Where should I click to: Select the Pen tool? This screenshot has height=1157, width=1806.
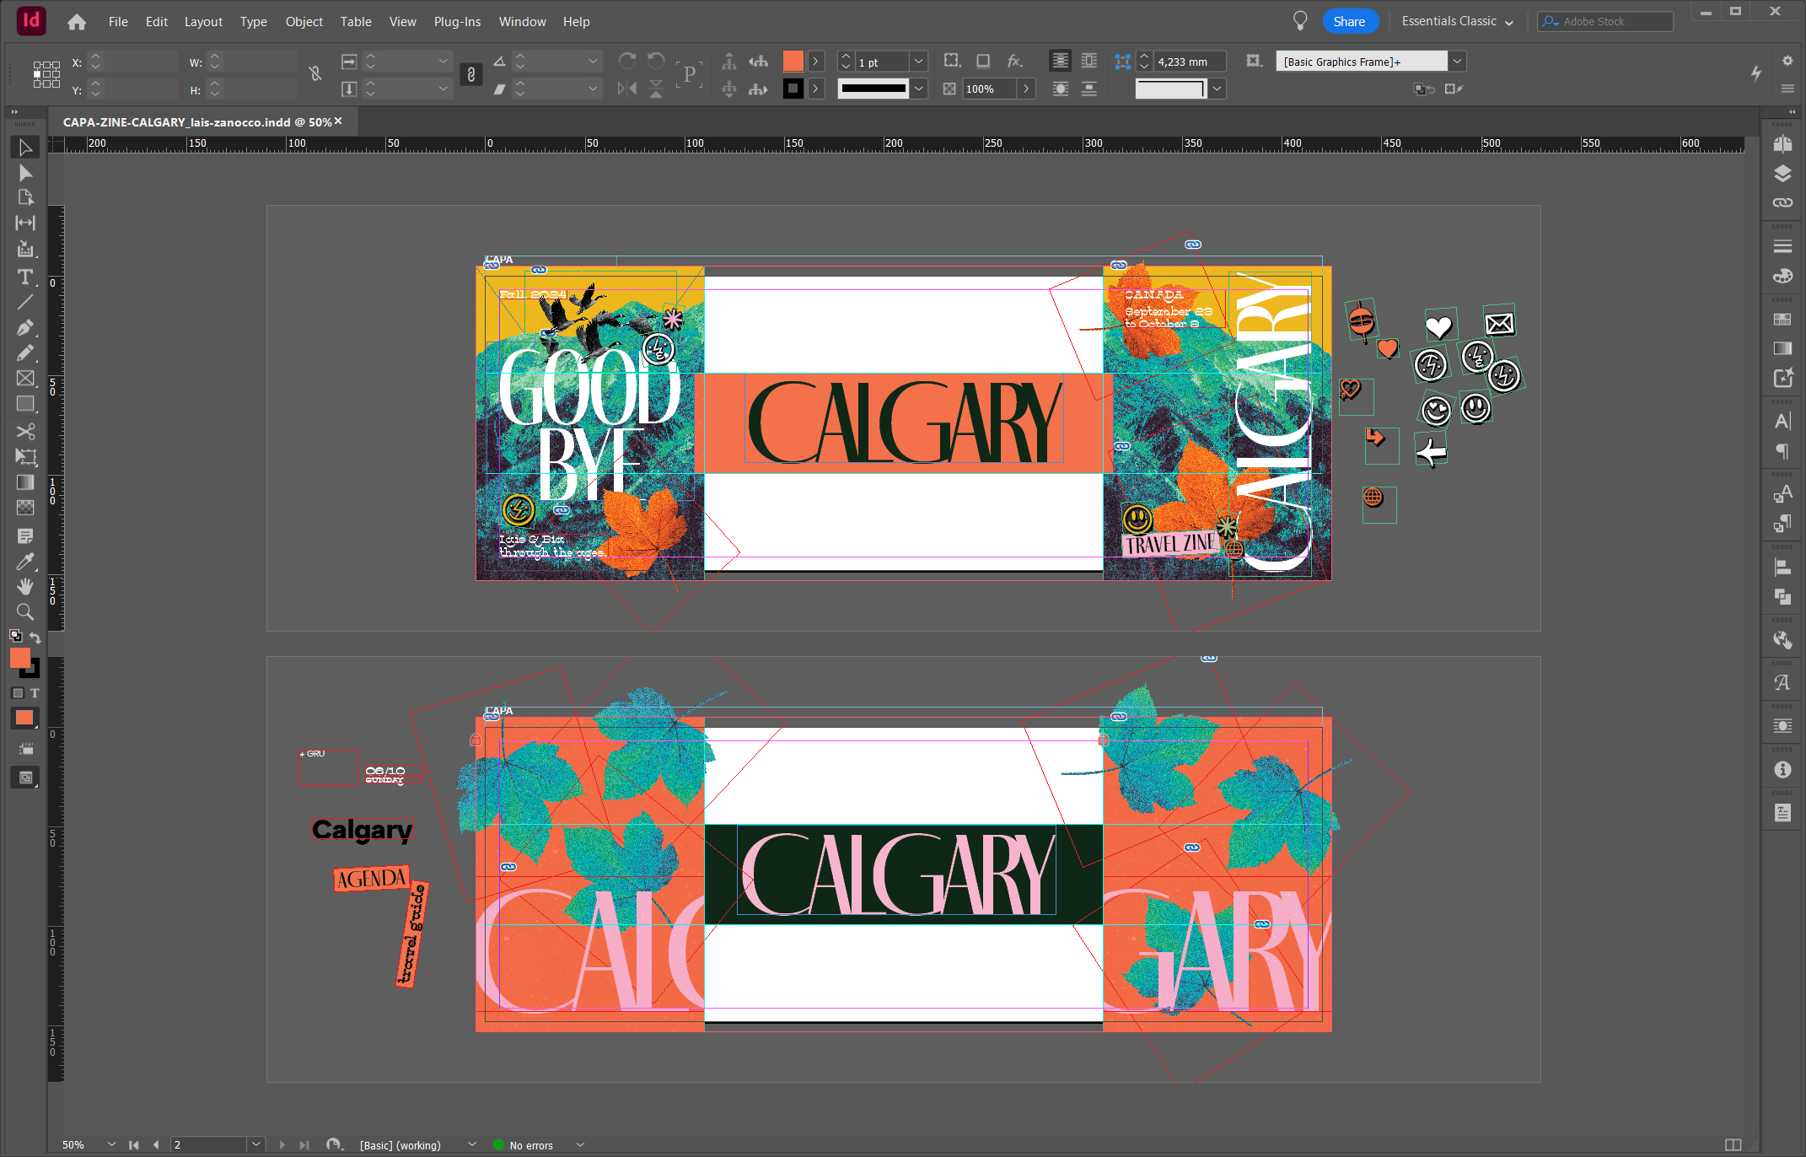pos(25,327)
